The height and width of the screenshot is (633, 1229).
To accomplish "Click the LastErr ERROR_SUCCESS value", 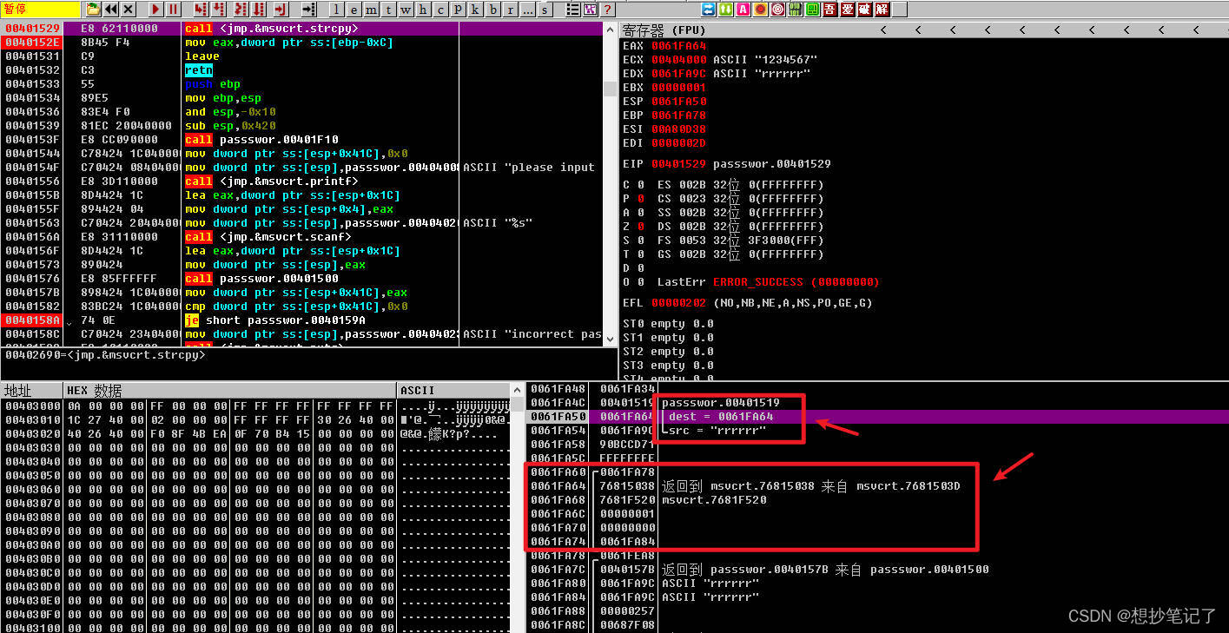I will click(796, 282).
